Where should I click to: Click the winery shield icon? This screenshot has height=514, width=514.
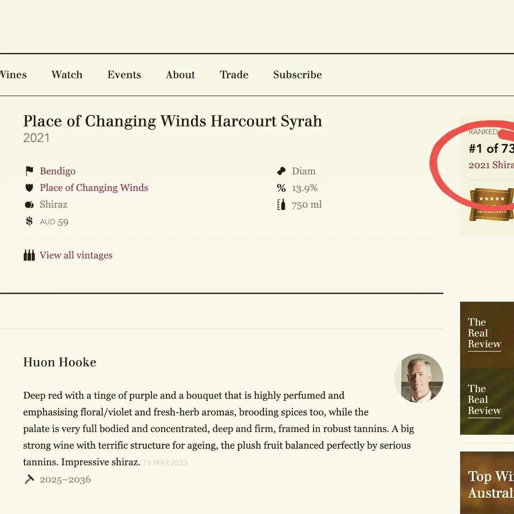point(29,188)
